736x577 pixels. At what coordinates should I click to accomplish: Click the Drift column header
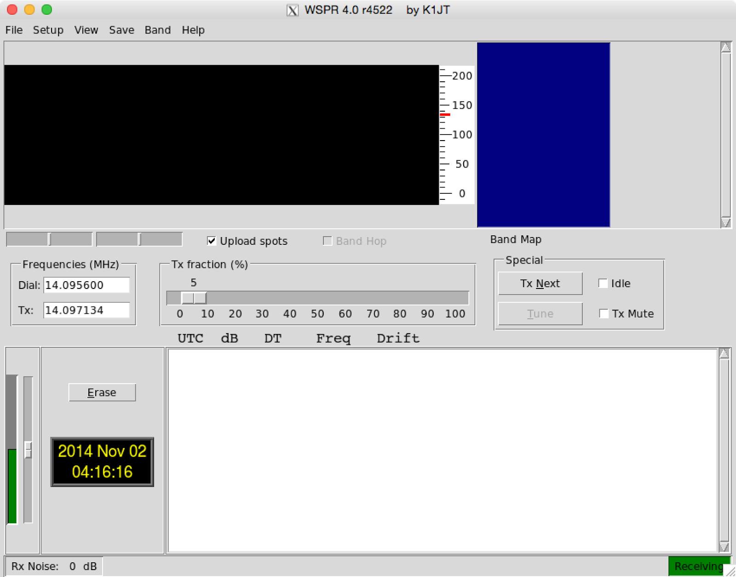coord(398,338)
